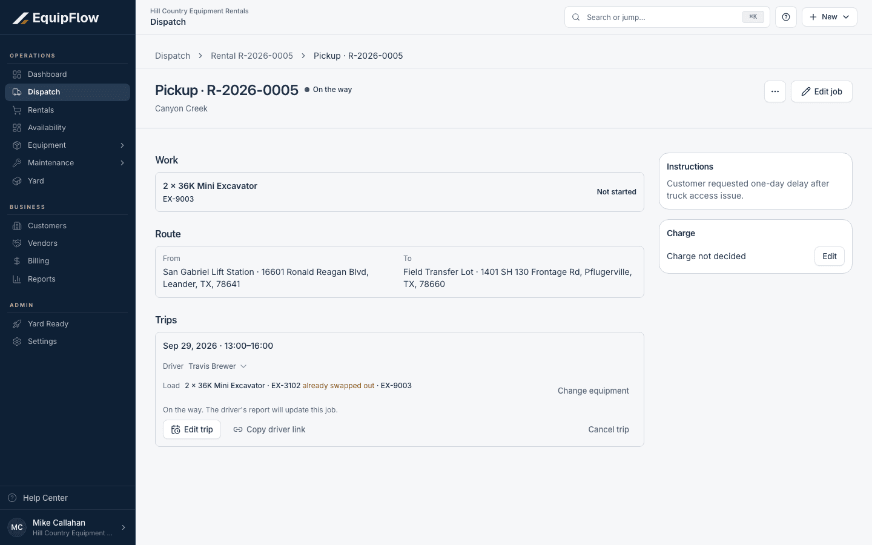Click 'Charge not decided' text
The image size is (872, 545).
[706, 256]
